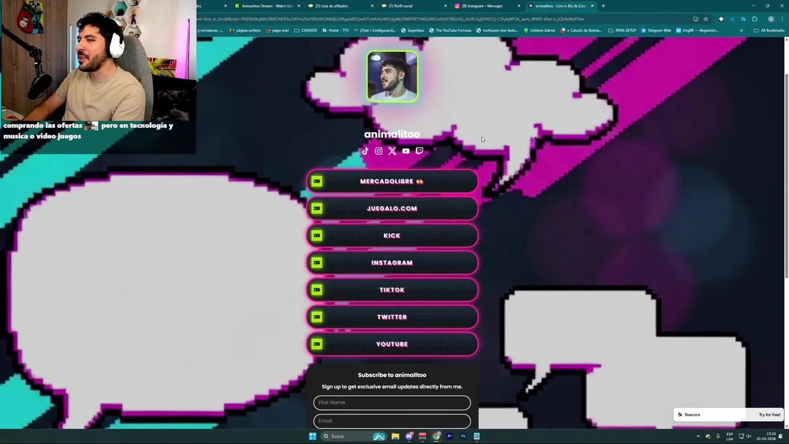Open the PARA SETUP bookmark folder
Image resolution: width=789 pixels, height=444 pixels.
[x=622, y=30]
